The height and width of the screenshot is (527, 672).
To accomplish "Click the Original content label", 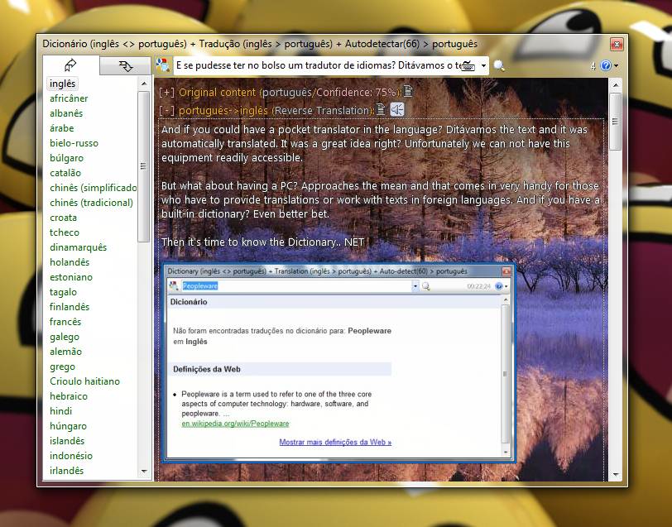I will (x=217, y=93).
